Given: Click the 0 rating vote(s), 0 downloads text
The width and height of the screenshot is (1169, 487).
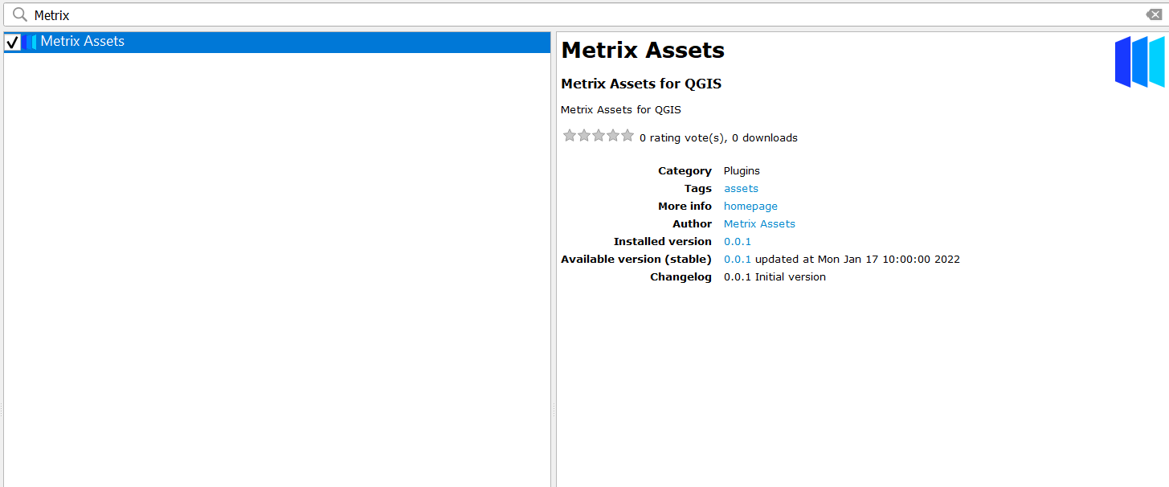Looking at the screenshot, I should pyautogui.click(x=718, y=138).
